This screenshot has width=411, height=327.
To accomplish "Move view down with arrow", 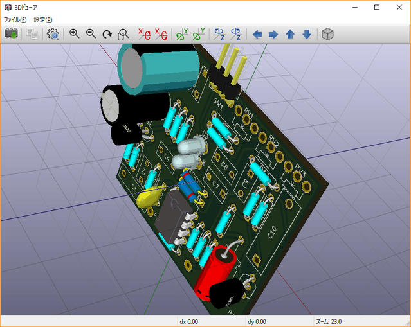I will tap(307, 34).
